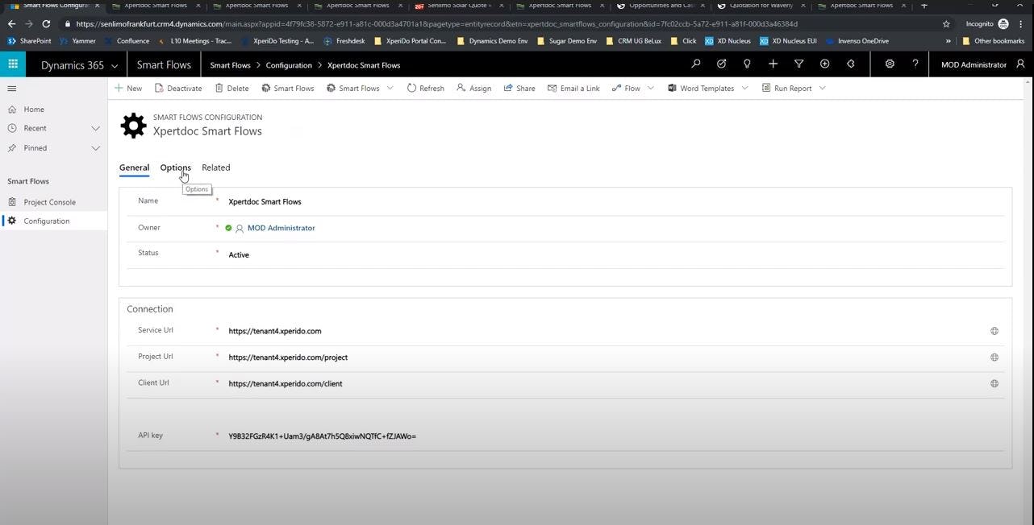Screen dimensions: 1034x525
Task: Open Client Url globe icon
Action: [994, 384]
